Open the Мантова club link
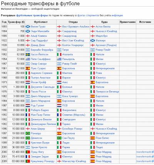 pos(67,73)
